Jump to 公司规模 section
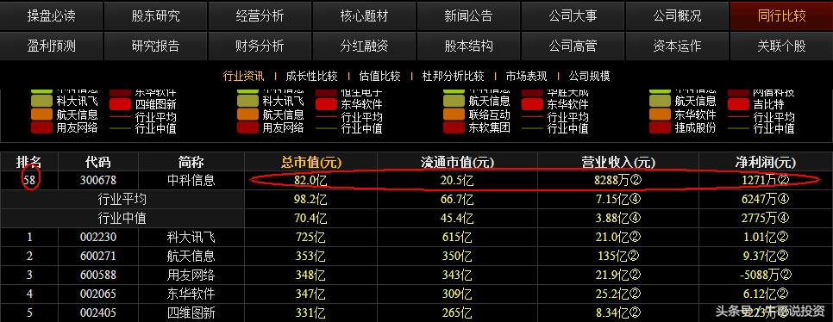Screen dimensions: 833x322 coord(589,76)
